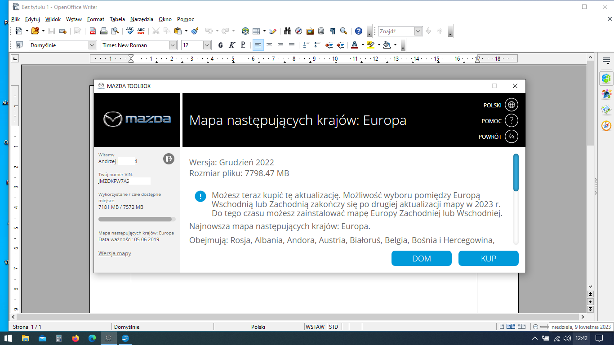The width and height of the screenshot is (614, 345).
Task: Click the Wersja mapy link
Action: click(x=115, y=253)
